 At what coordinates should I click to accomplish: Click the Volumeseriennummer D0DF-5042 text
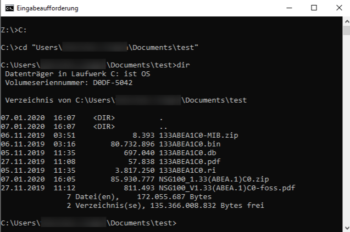coord(69,82)
